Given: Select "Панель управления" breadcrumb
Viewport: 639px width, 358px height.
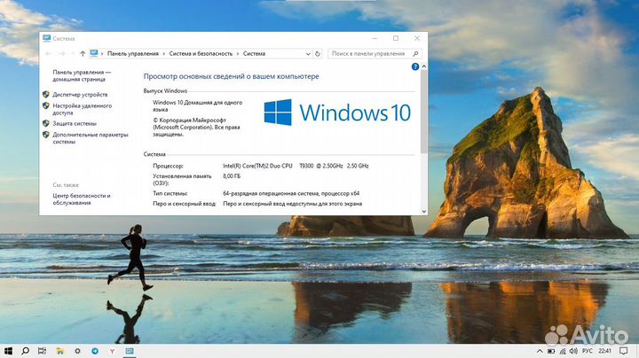Looking at the screenshot, I should coord(130,53).
